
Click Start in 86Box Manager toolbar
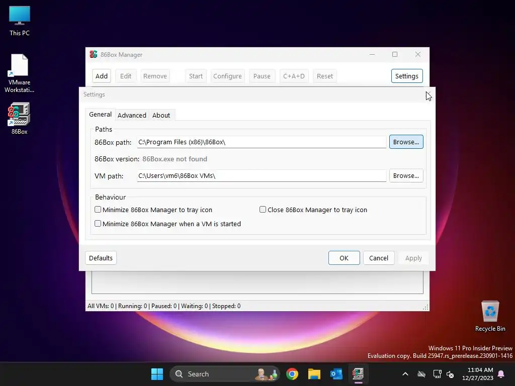click(196, 76)
